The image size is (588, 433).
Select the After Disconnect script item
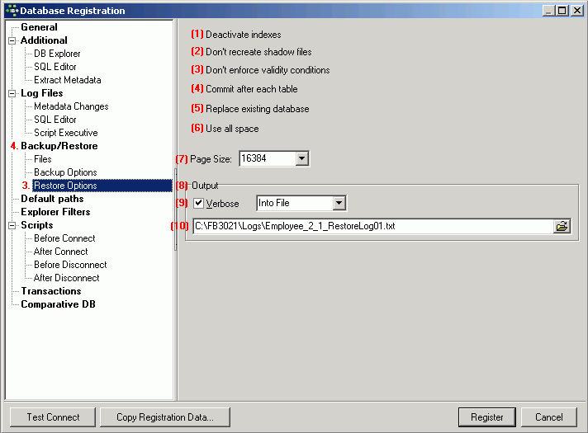click(67, 278)
